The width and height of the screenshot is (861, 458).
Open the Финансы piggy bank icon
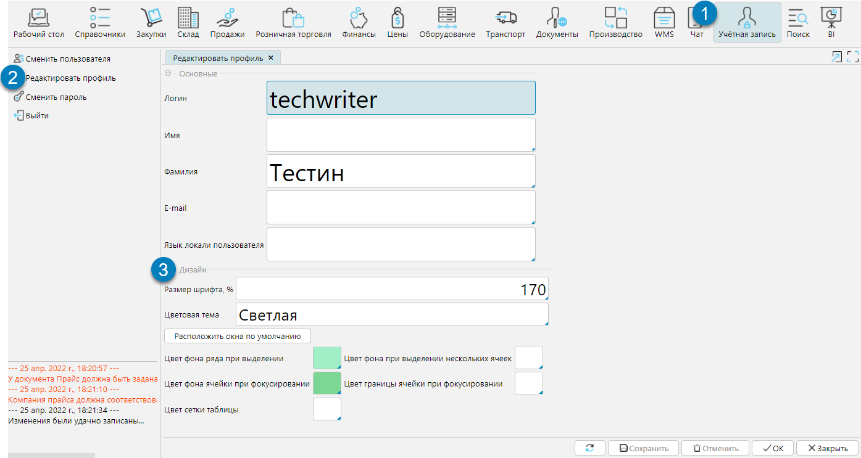(359, 22)
